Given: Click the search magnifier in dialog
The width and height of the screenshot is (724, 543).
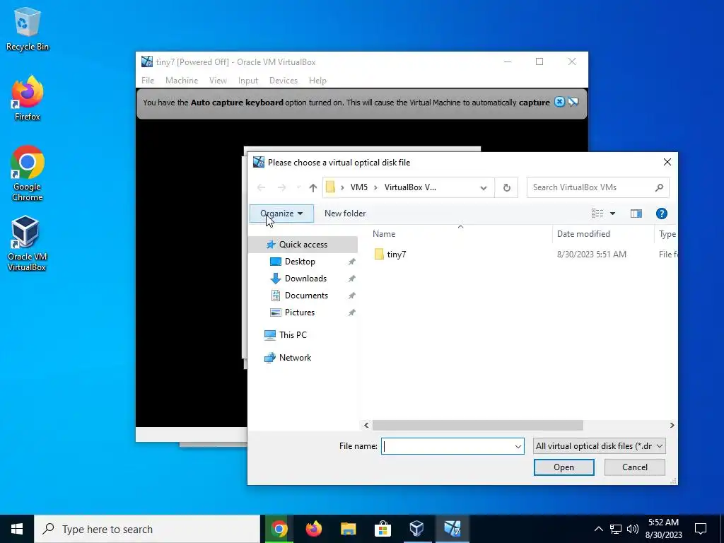Looking at the screenshot, I should [659, 187].
